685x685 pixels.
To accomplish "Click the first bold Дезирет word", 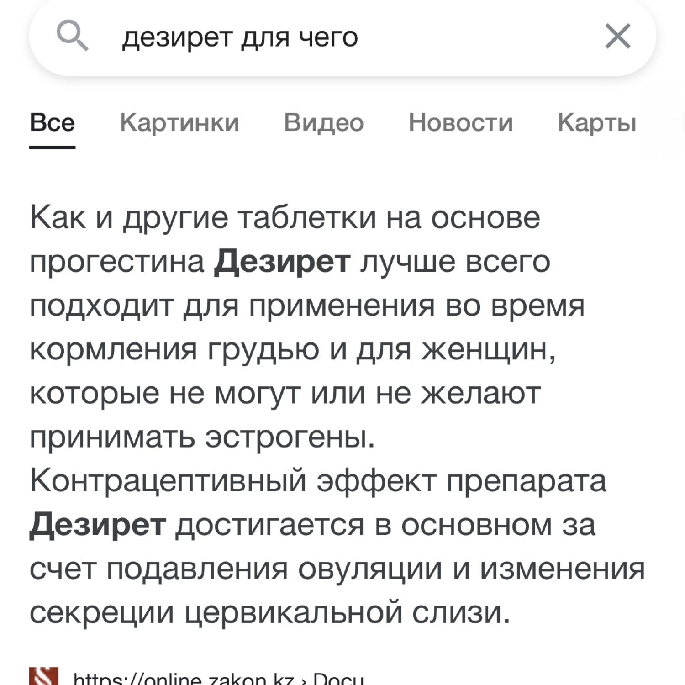I will 282,262.
